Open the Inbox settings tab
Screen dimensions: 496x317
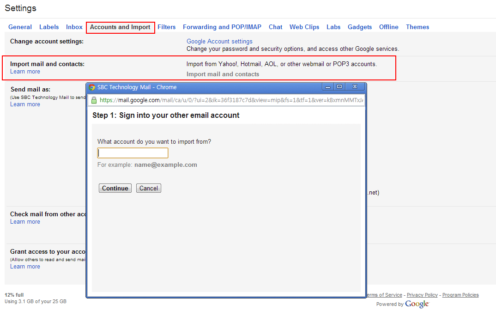74,27
